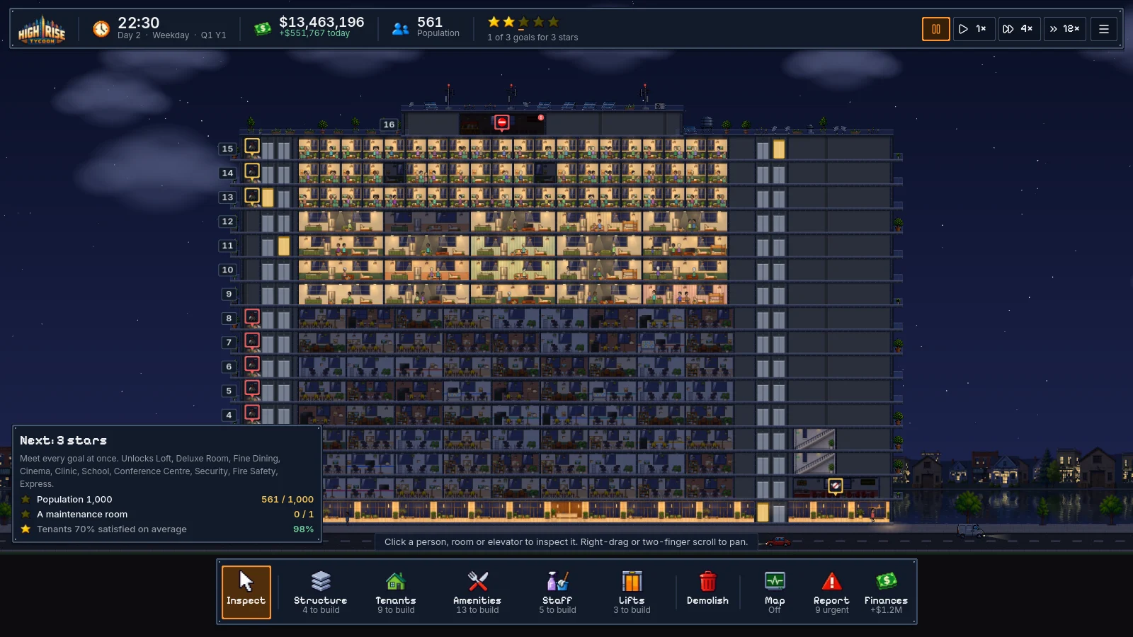Click the 'Next: 3 stars' panel heading
This screenshot has width=1133, height=637.
64,440
